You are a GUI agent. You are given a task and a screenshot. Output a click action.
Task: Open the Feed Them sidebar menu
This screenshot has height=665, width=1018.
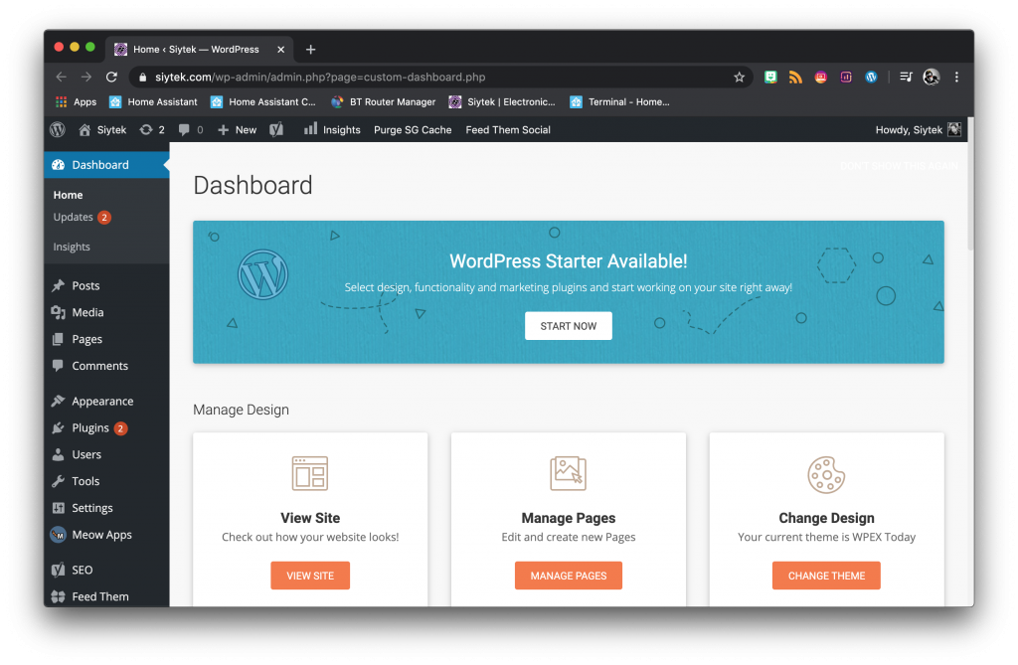click(106, 596)
